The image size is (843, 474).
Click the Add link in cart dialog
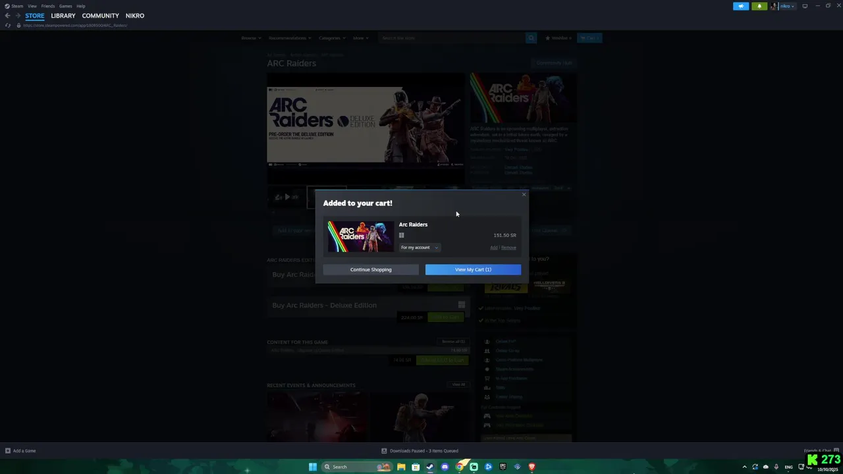[493, 248]
